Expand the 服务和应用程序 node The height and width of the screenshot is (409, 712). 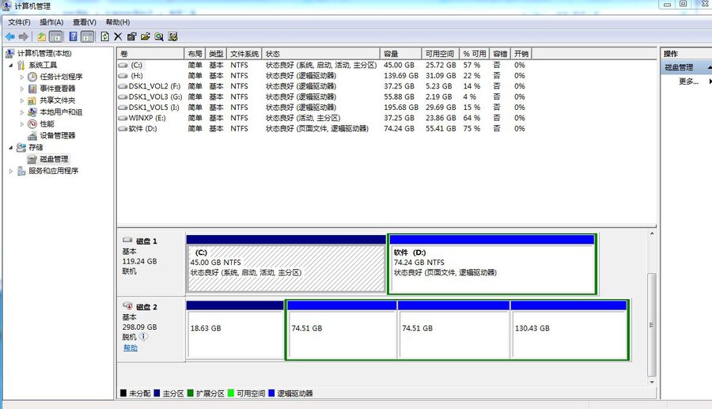[11, 171]
